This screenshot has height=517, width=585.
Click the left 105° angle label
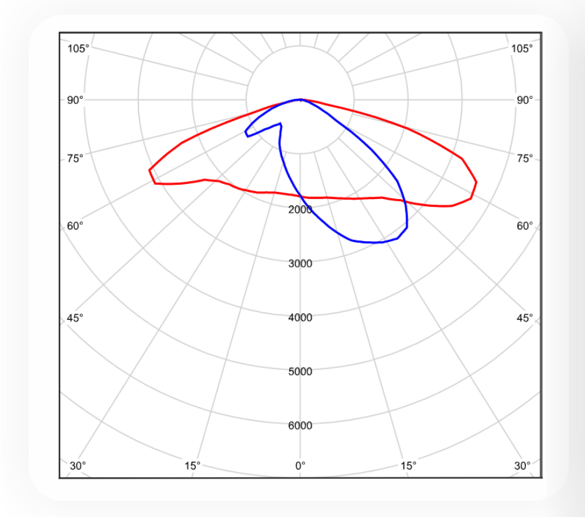tap(78, 48)
